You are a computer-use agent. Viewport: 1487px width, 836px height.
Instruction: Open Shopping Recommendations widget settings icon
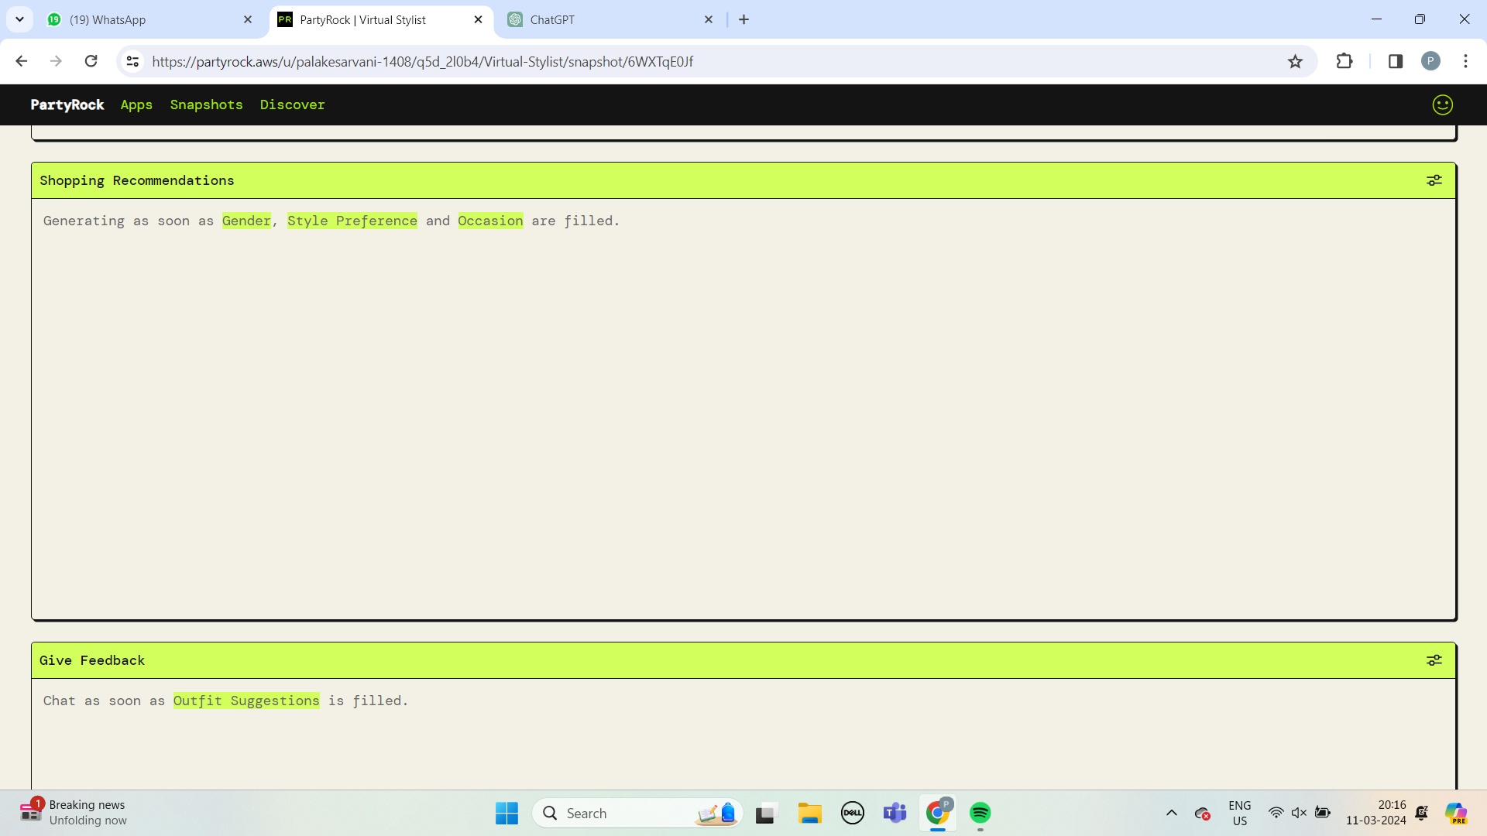point(1434,180)
